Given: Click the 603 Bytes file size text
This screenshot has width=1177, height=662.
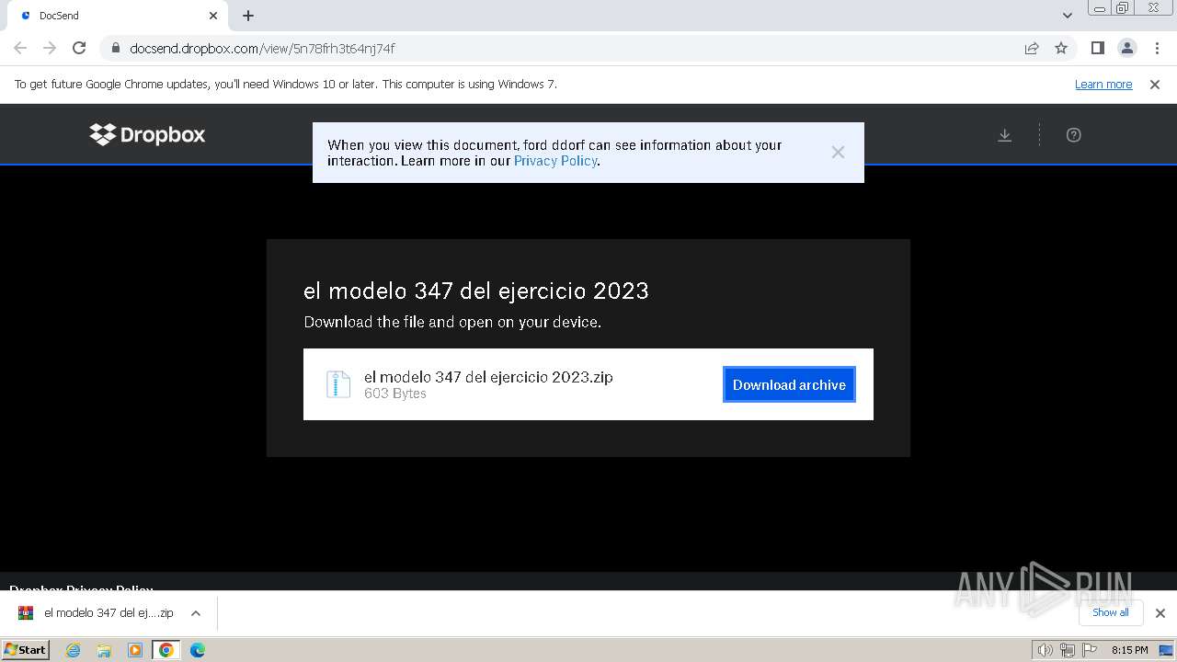Looking at the screenshot, I should pos(395,394).
